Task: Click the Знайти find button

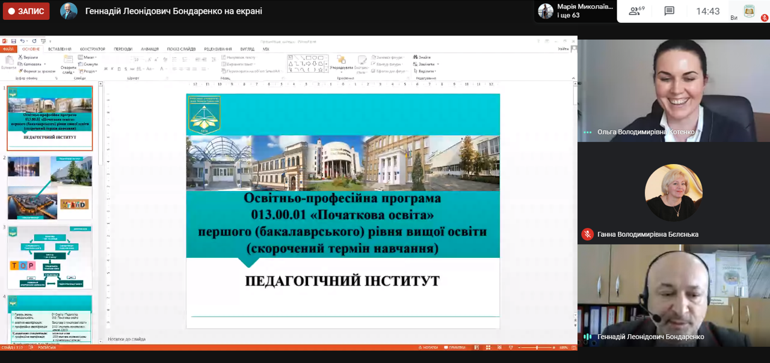Action: (422, 57)
